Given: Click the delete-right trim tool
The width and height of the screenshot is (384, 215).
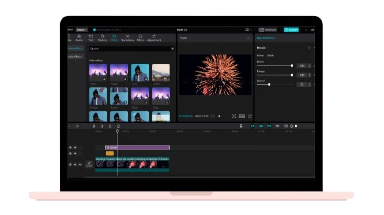Looking at the screenshot, I should coord(110,126).
